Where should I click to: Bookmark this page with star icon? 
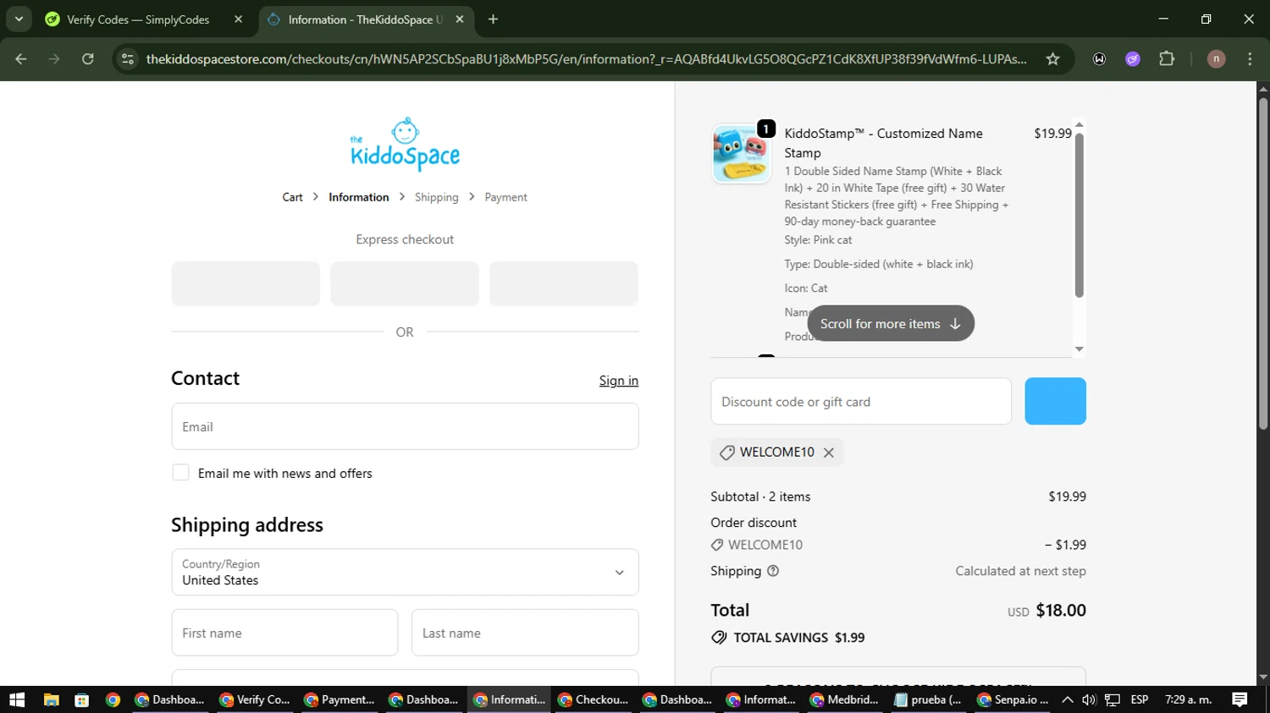1052,58
